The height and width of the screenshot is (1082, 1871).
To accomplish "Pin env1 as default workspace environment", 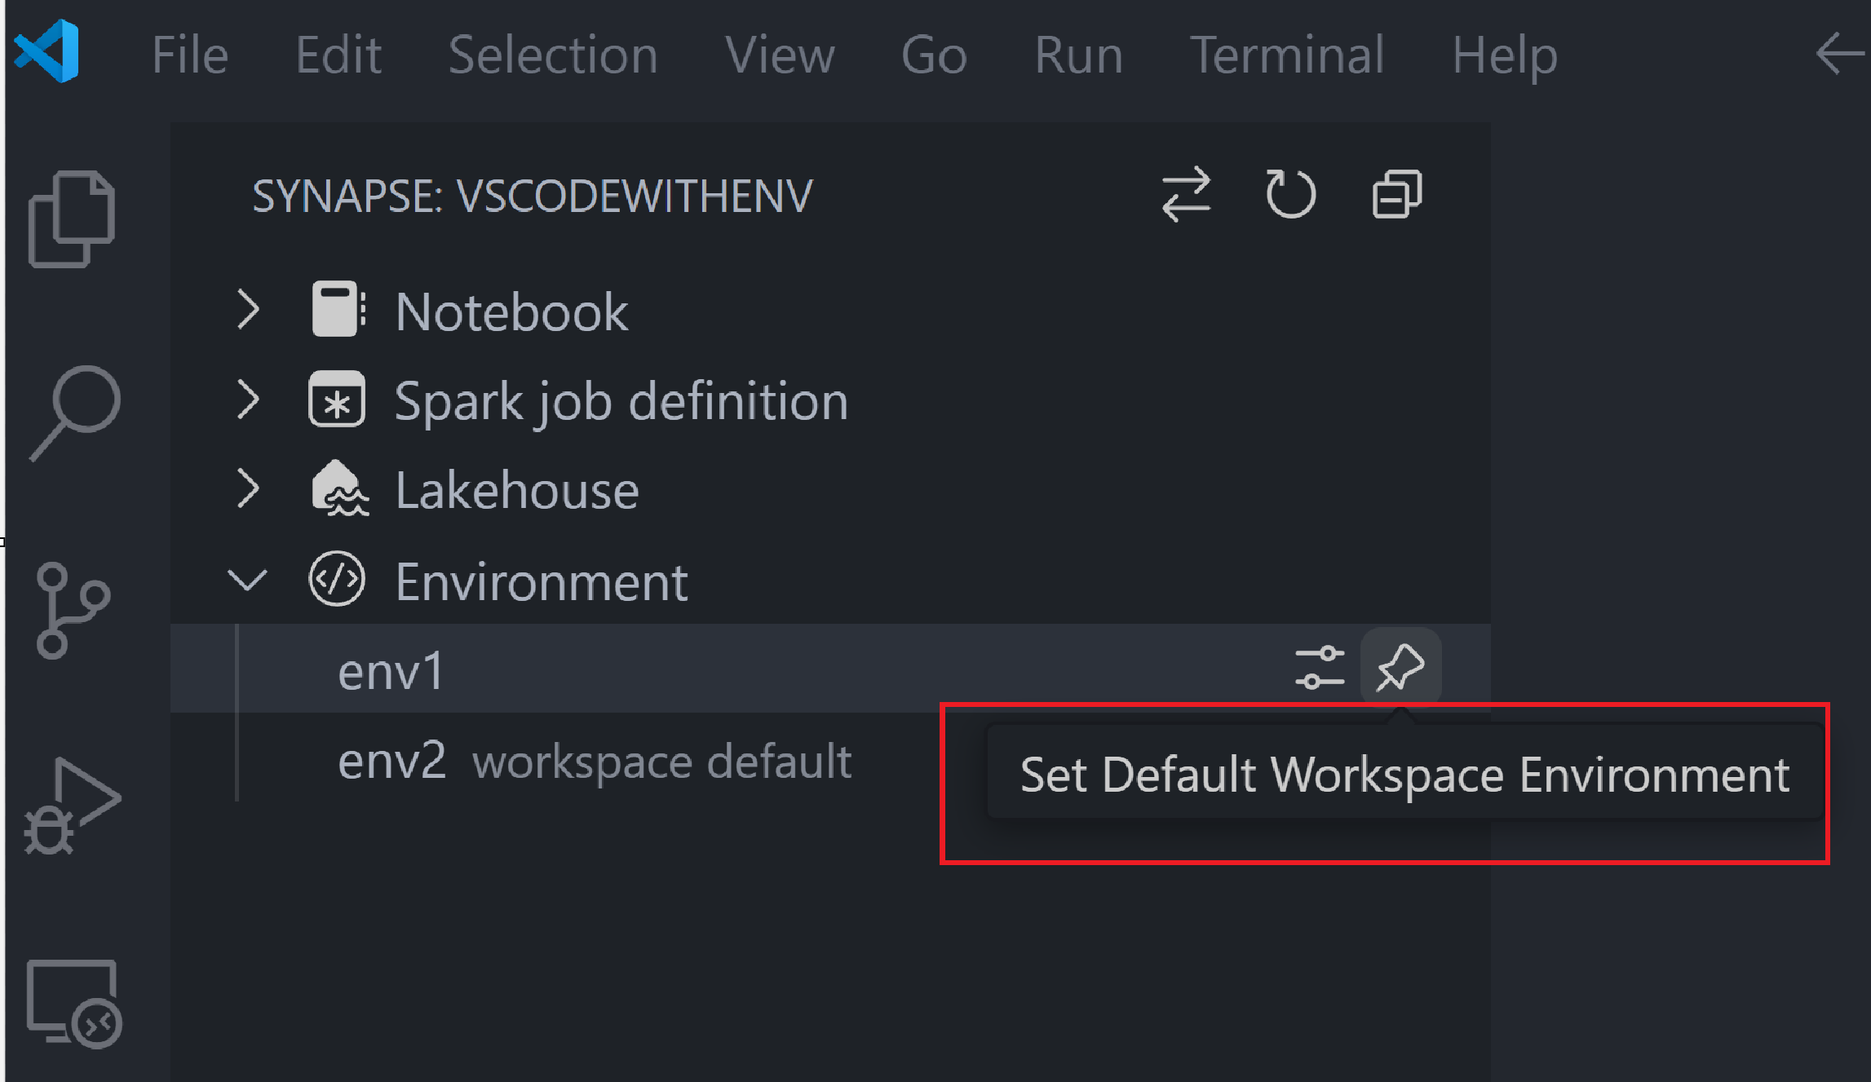I will coord(1400,668).
